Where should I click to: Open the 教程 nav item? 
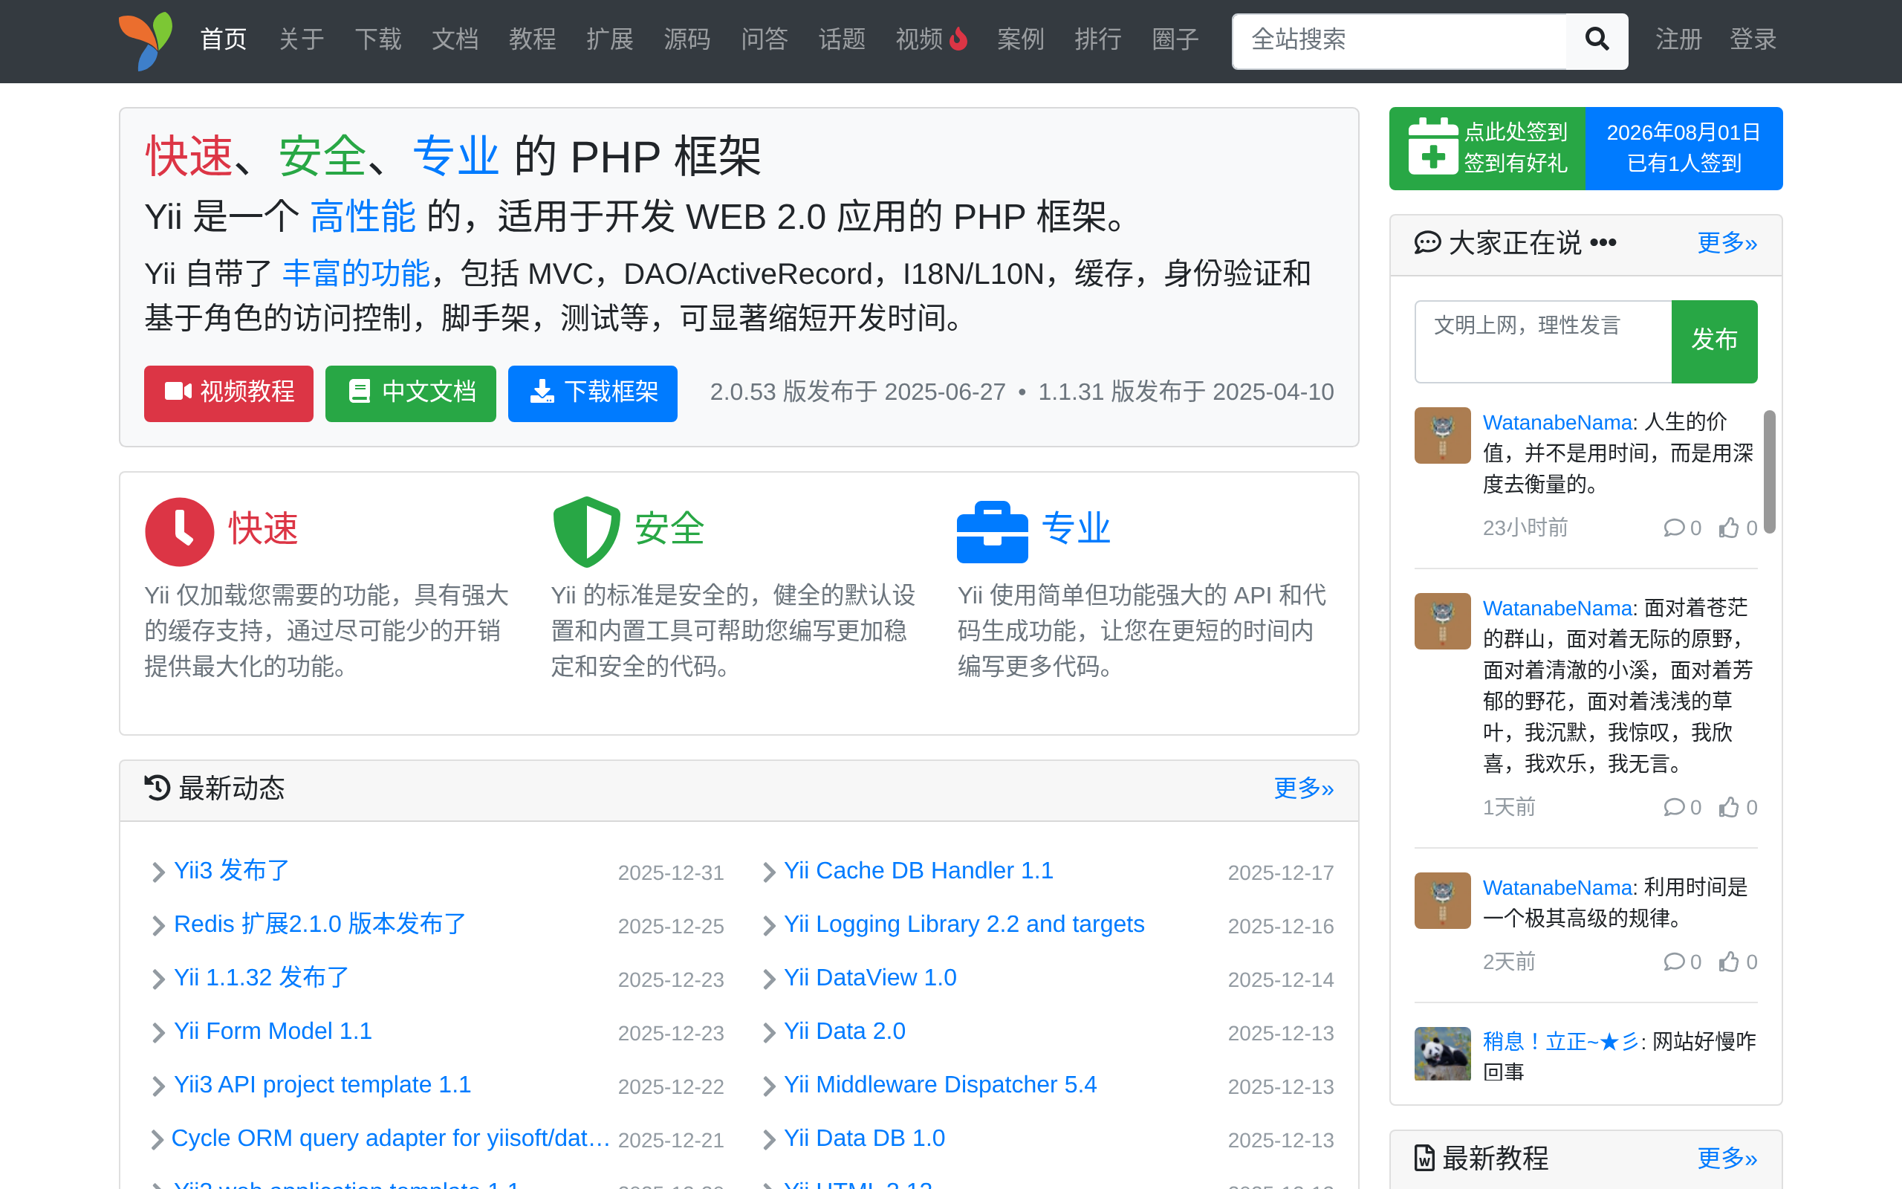(532, 39)
